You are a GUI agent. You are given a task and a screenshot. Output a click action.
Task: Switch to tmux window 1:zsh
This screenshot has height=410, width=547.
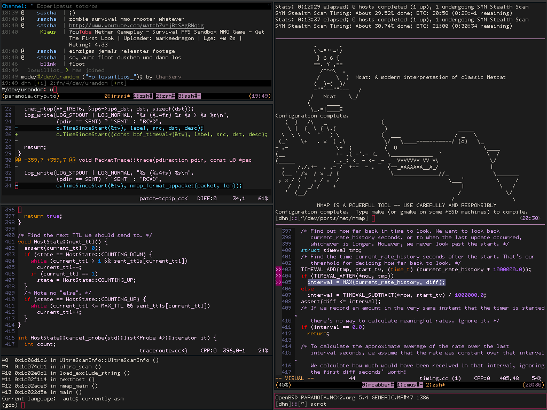(143, 96)
